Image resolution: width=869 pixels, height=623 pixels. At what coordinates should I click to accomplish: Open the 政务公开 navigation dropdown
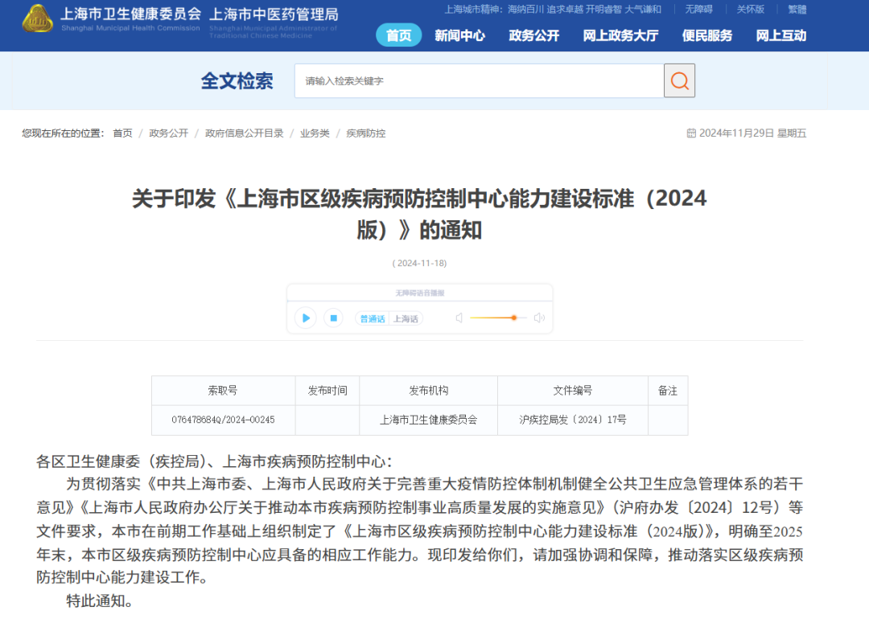tap(533, 35)
